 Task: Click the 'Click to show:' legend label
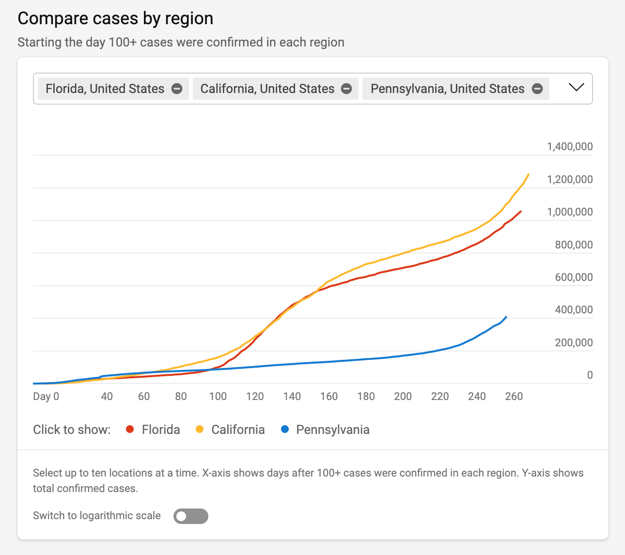point(72,430)
